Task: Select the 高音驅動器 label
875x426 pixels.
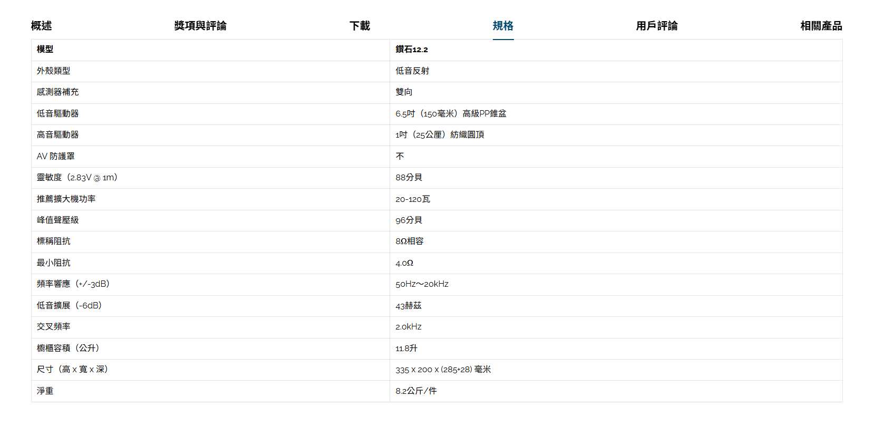Action: tap(57, 134)
